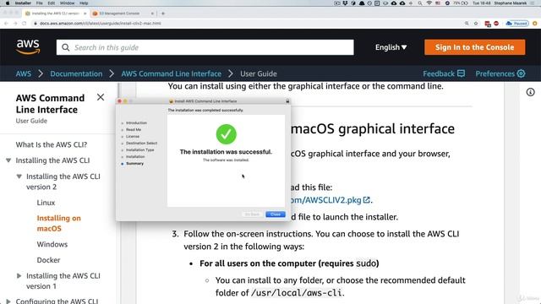This screenshot has width=541, height=304.
Task: Open the English language dropdown
Action: 391,47
